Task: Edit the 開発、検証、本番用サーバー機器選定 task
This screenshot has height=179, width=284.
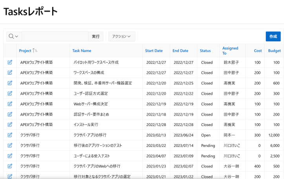Action: [x=10, y=83]
